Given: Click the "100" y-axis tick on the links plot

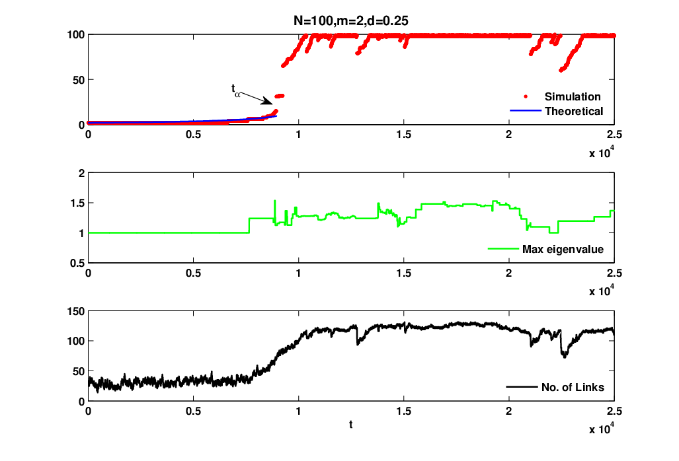Looking at the screenshot, I should pyautogui.click(x=76, y=341).
